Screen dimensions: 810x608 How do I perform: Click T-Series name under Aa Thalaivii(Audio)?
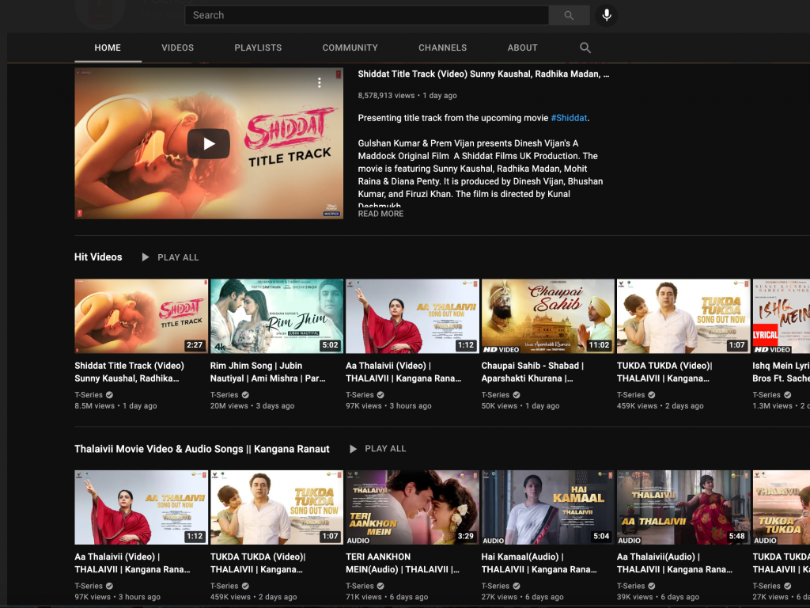[630, 587]
